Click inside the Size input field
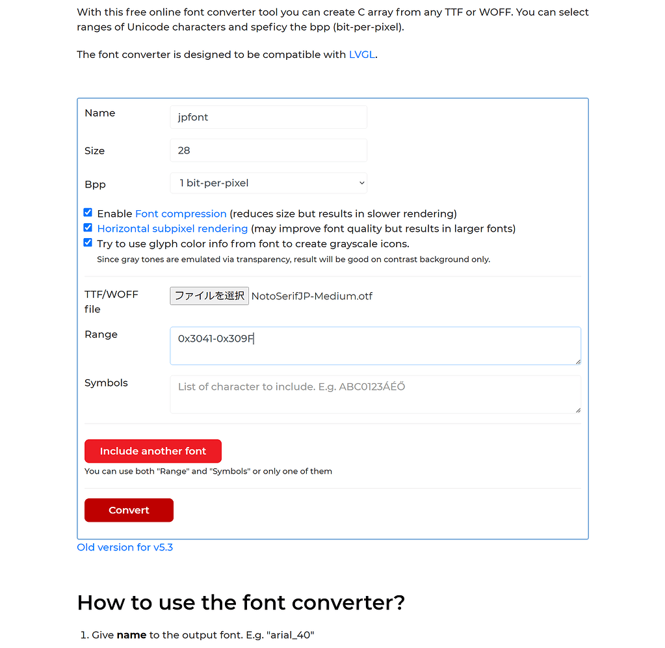 (x=268, y=150)
